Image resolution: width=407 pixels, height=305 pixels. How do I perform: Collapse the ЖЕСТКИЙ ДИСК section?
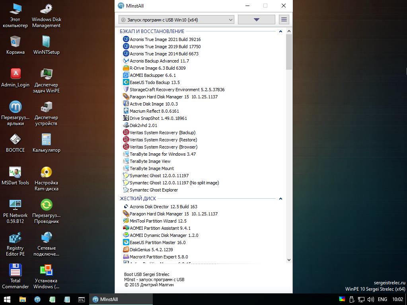click(x=280, y=199)
